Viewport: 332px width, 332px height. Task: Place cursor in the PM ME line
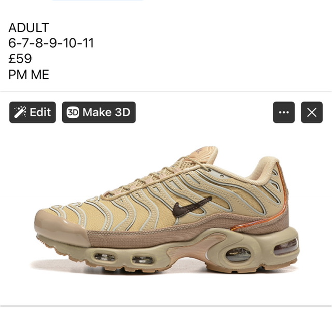pos(29,74)
